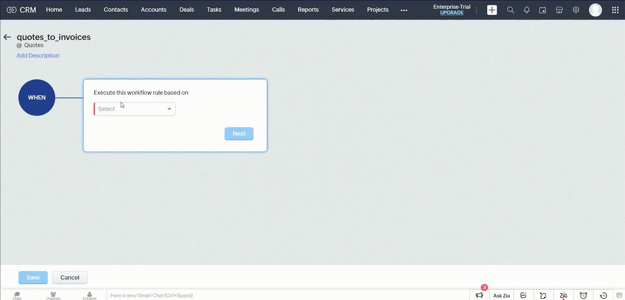
Task: Open the Reports tab
Action: coord(308,10)
